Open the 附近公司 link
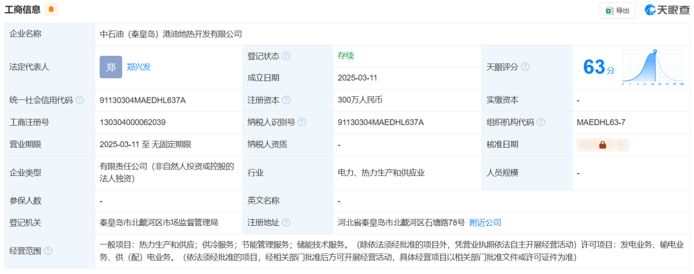 coord(485,223)
